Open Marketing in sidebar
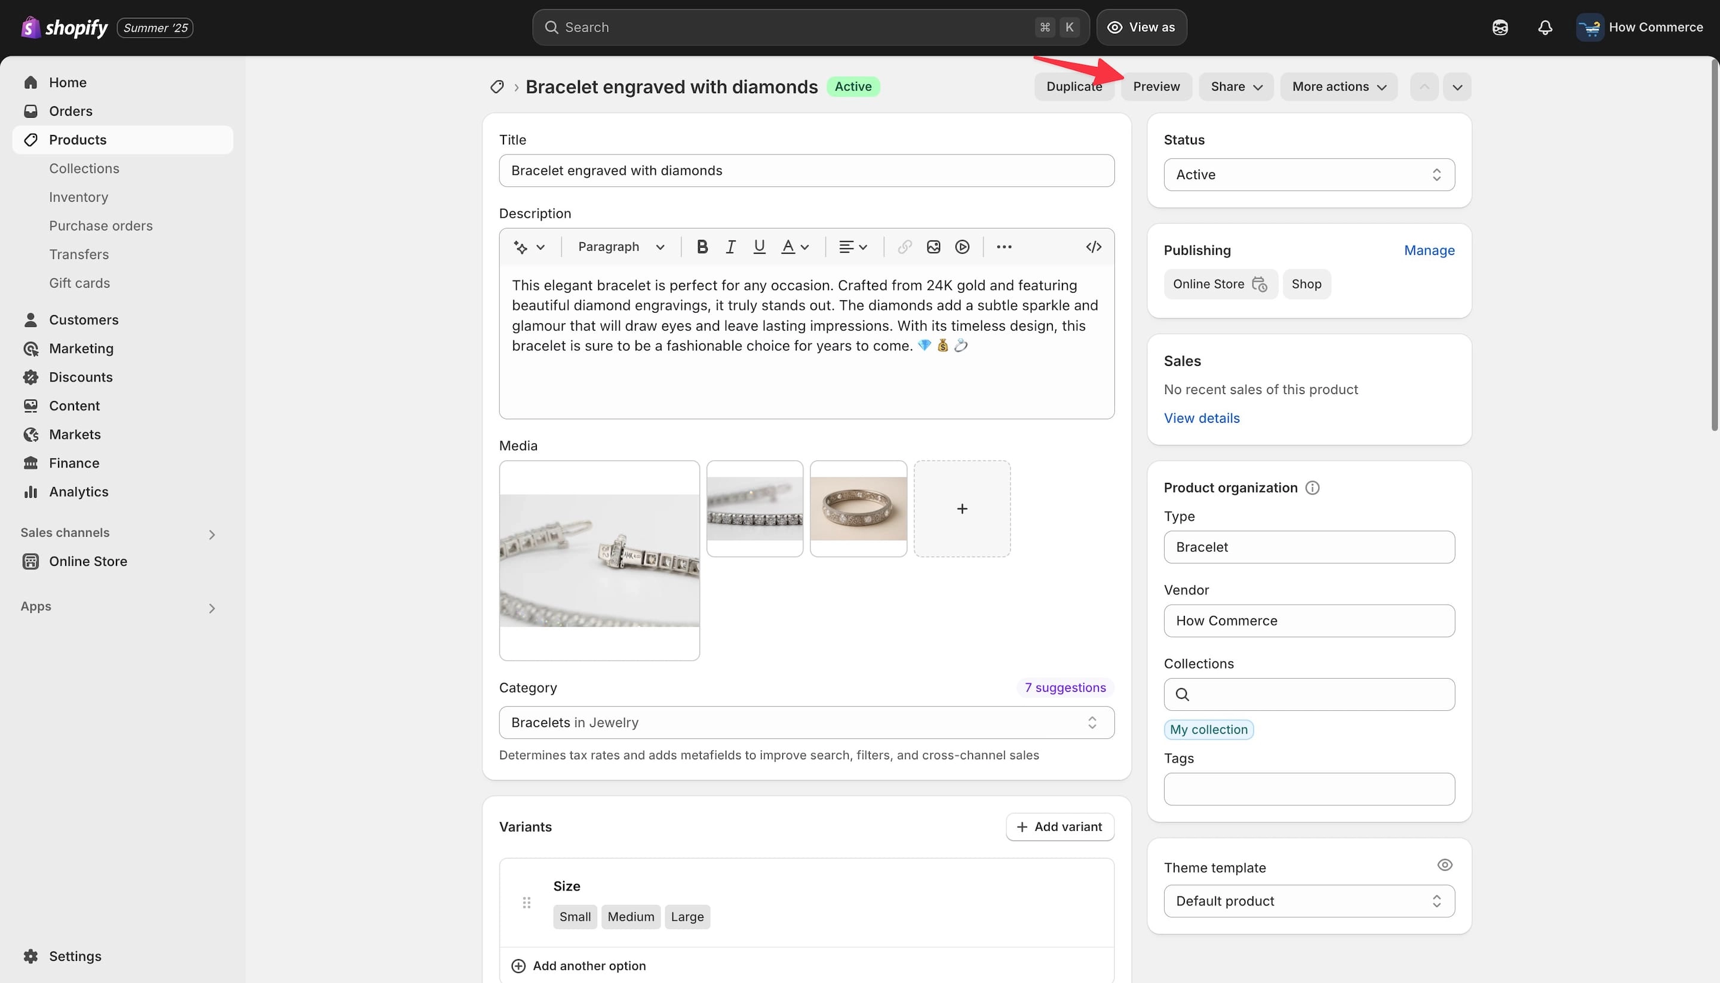The image size is (1720, 983). point(122,349)
